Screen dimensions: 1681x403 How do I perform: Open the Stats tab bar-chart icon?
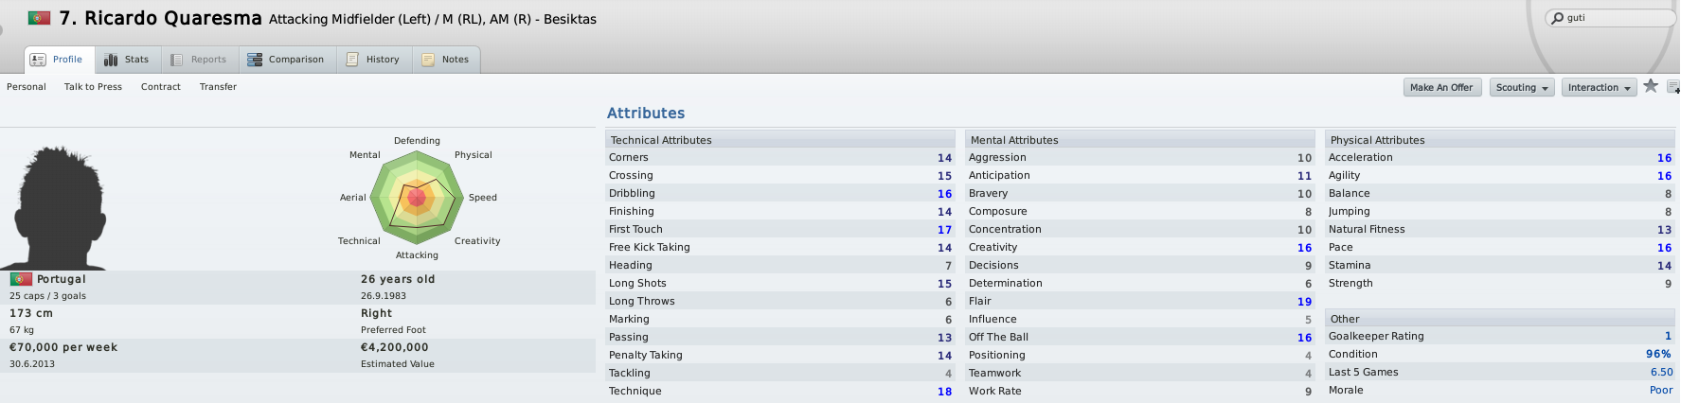pos(111,60)
